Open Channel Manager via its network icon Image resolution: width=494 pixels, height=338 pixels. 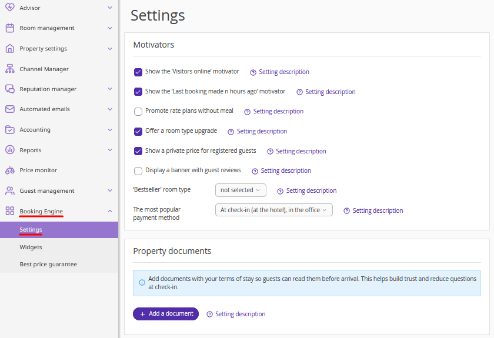[x=9, y=69]
